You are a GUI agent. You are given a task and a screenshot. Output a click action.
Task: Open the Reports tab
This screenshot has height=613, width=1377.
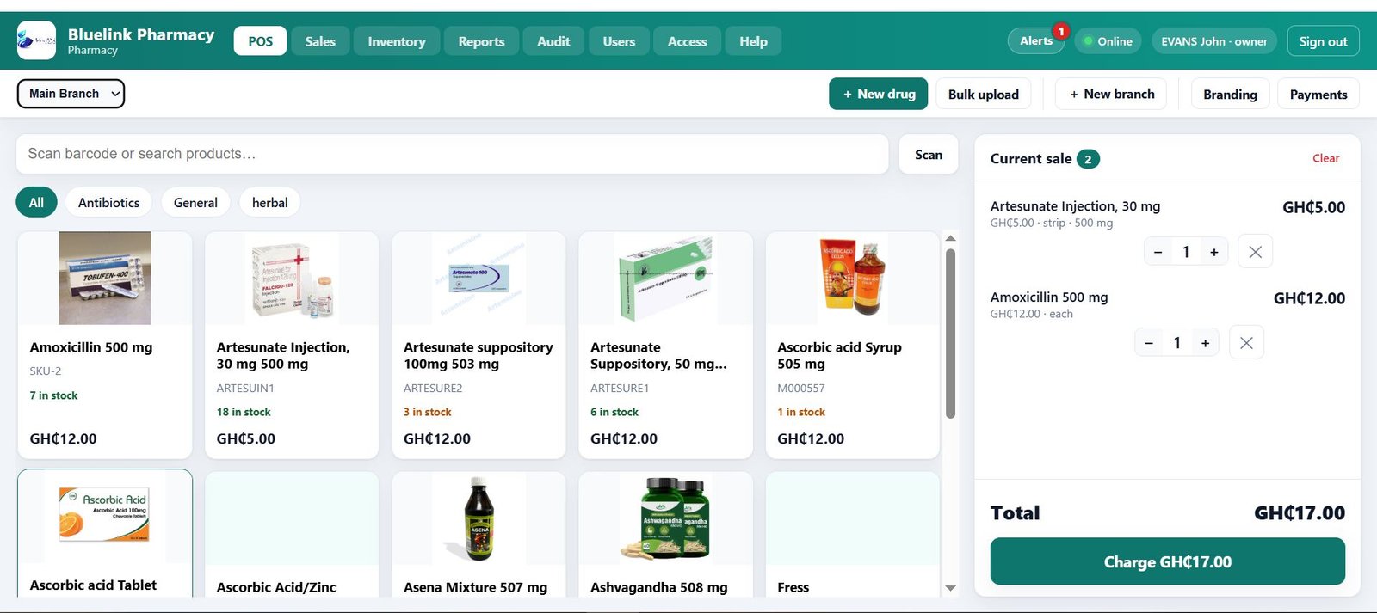tap(481, 41)
